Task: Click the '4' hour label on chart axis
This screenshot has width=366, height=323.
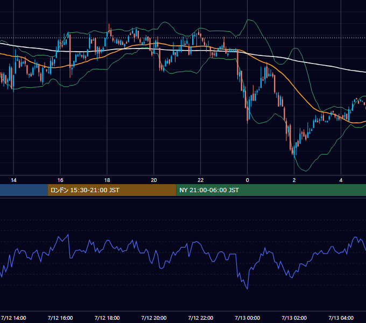Action: [341, 180]
